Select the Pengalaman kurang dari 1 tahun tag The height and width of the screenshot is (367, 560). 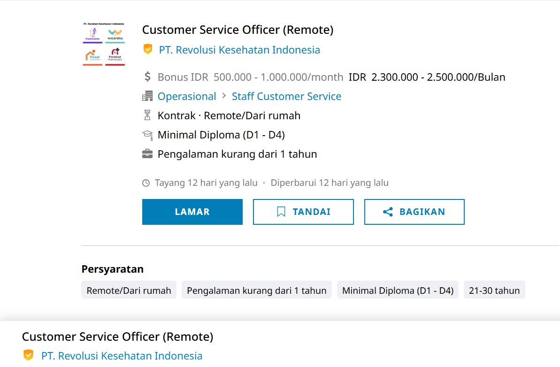[x=256, y=290]
